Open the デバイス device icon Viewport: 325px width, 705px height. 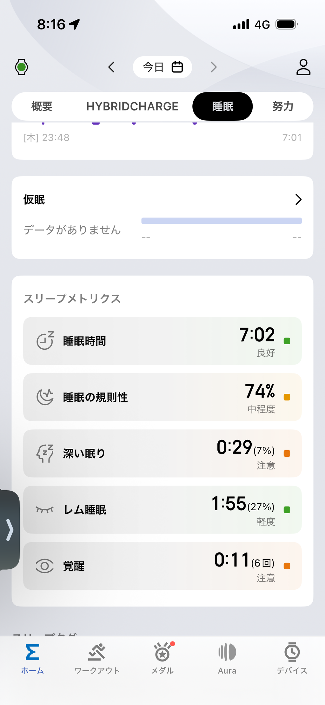click(292, 652)
